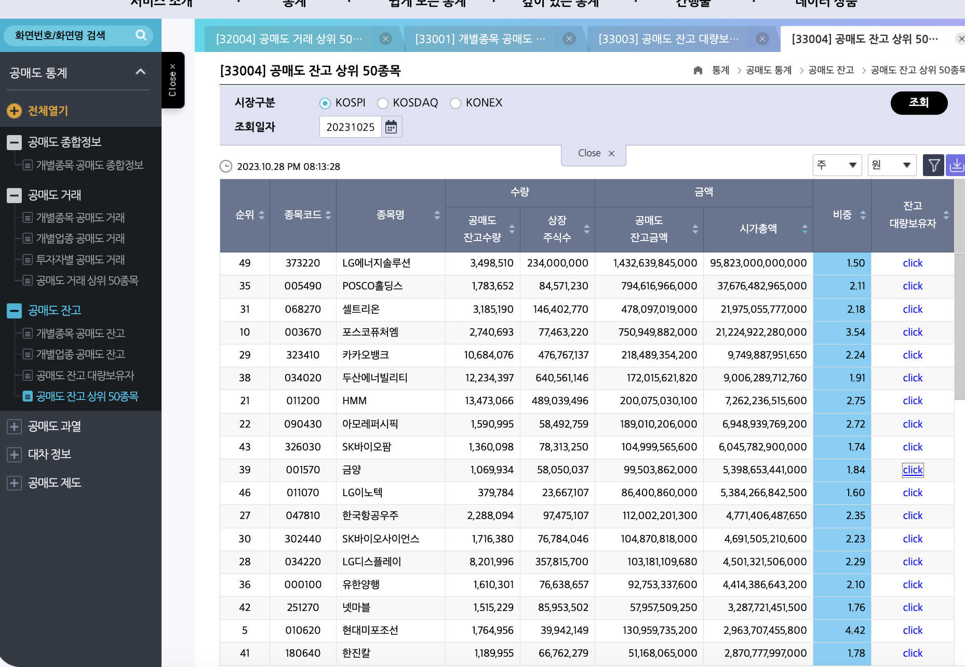Screen dimensions: 965x667
Task: Click the 전체열기 plus icon
Action: (14, 111)
